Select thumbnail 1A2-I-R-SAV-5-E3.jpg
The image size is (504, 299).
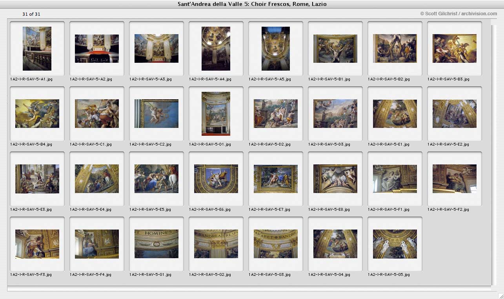coord(37,179)
